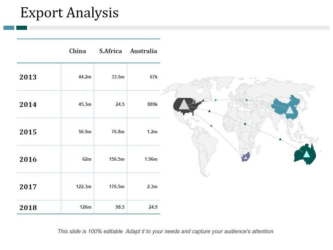Viewport: 333px width, 250px height.
Task: Click the dark green square under title
Action: click(x=22, y=28)
